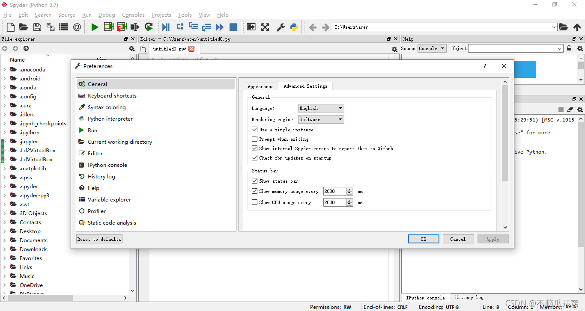
Task: Click the New file icon in toolbar
Action: pos(11,27)
